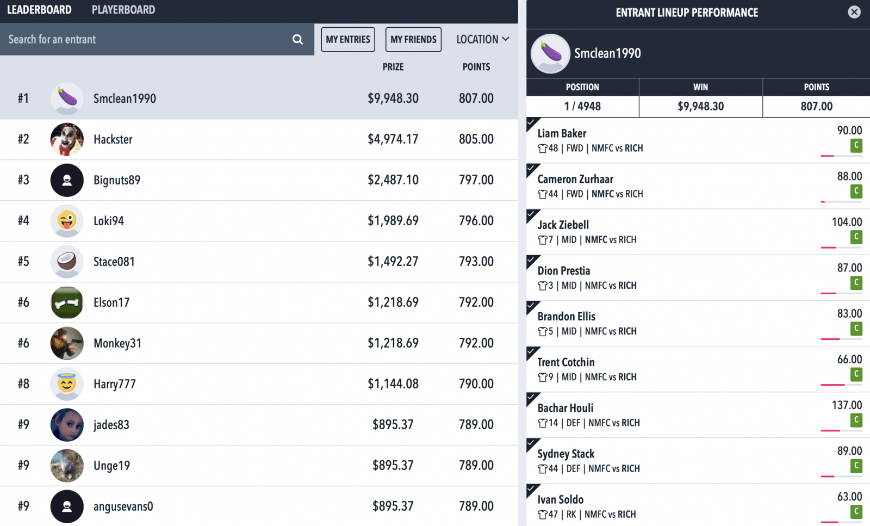Switch to the Playerboard tab
The image size is (870, 526).
[123, 10]
